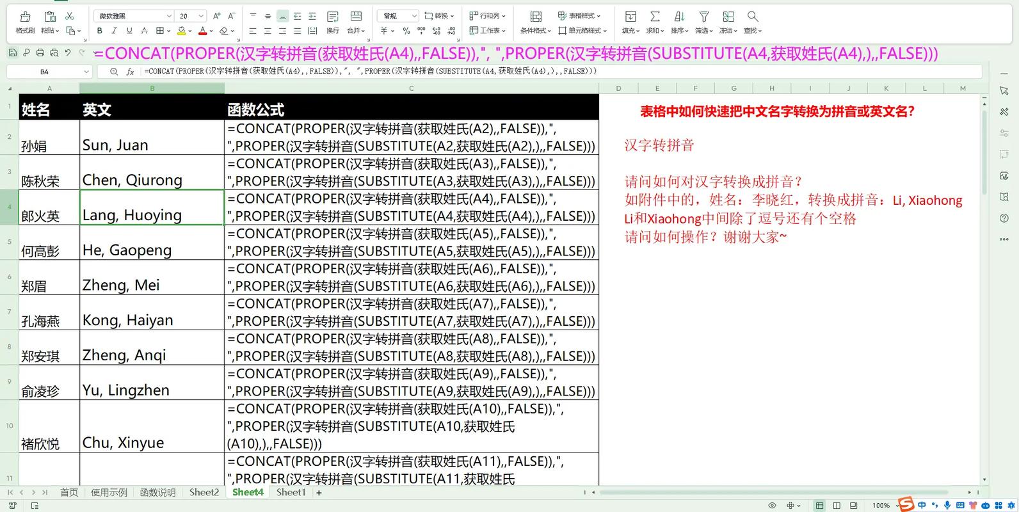1019x512 pixels.
Task: Decrease indent in alignment group
Action: tap(297, 16)
